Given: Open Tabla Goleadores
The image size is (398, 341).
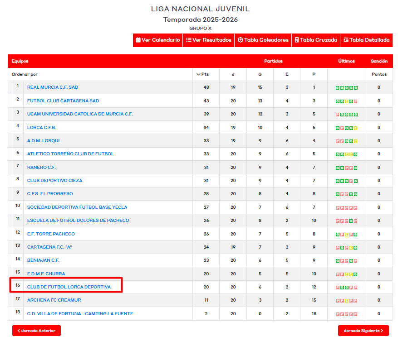Looking at the screenshot, I should (x=263, y=40).
